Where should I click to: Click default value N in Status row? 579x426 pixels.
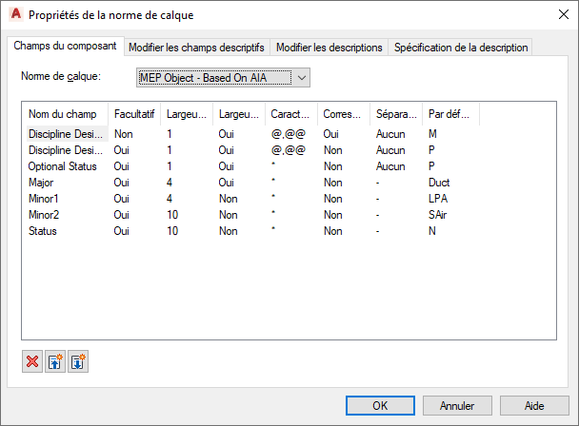click(432, 231)
